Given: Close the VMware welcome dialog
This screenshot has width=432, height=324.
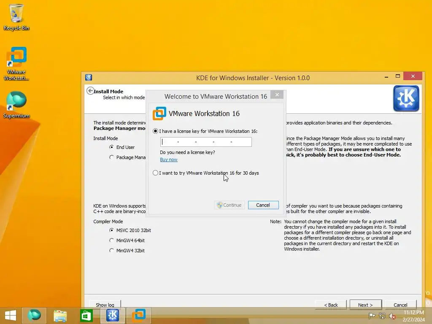Looking at the screenshot, I should tap(277, 95).
